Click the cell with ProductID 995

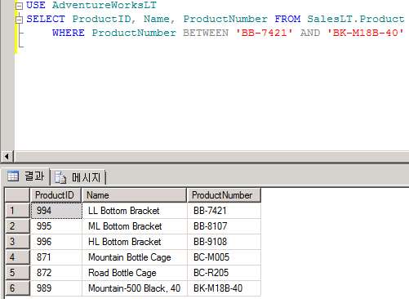click(x=56, y=226)
